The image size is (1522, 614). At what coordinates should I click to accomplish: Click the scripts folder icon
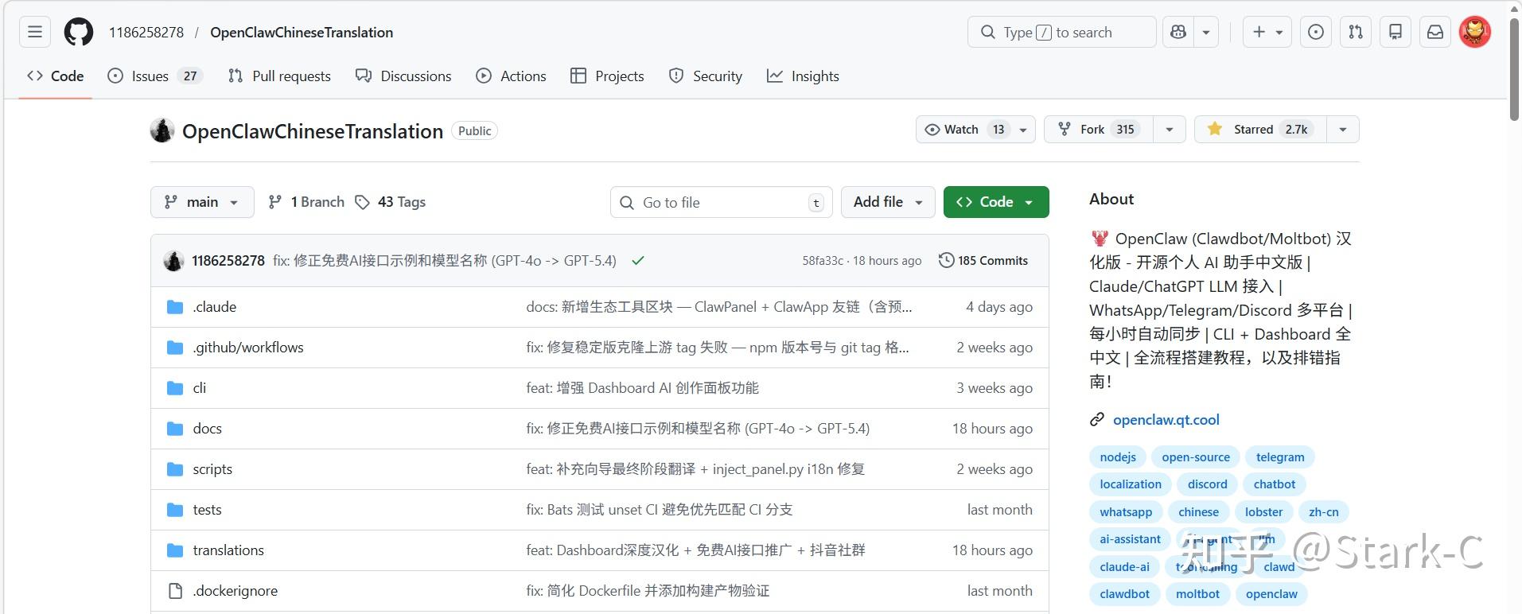tap(175, 469)
